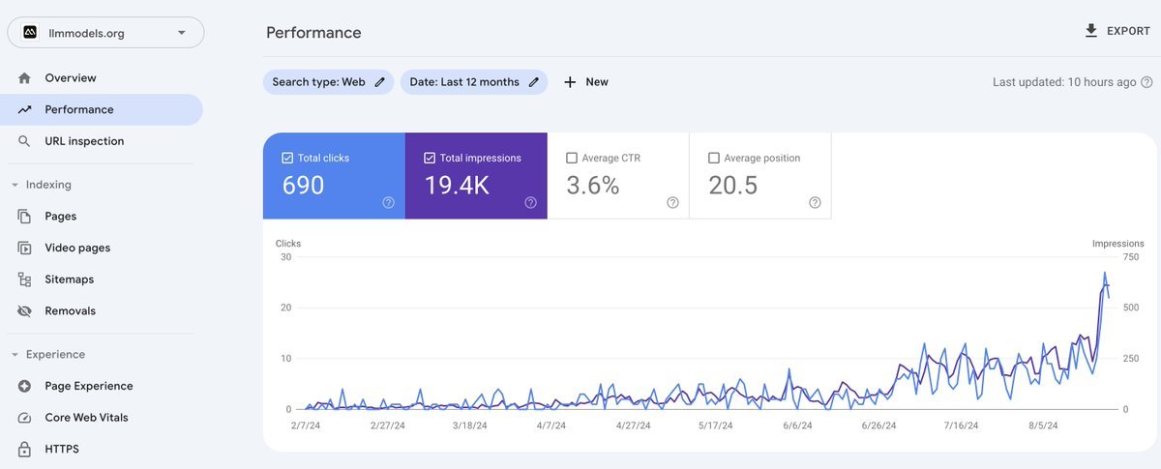
Task: Add a New filter
Action: [x=586, y=82]
